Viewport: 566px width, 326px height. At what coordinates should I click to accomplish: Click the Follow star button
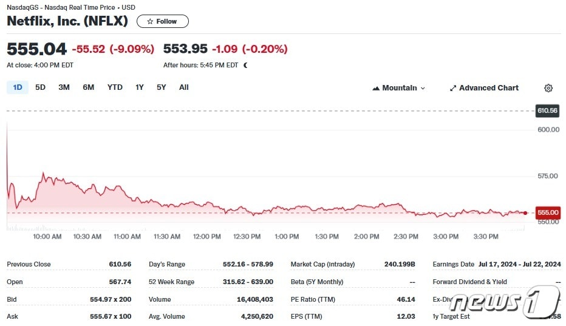(162, 21)
